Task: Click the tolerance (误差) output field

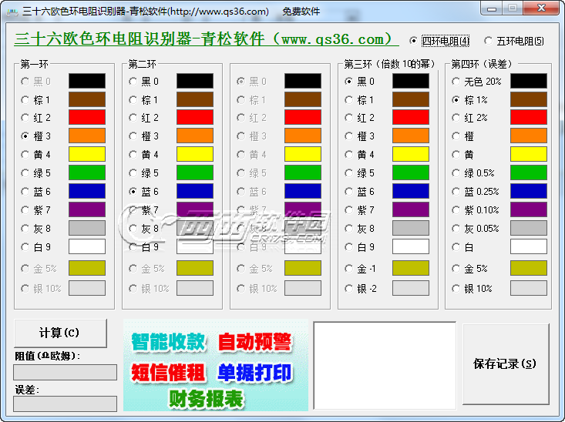Action: pyautogui.click(x=66, y=404)
